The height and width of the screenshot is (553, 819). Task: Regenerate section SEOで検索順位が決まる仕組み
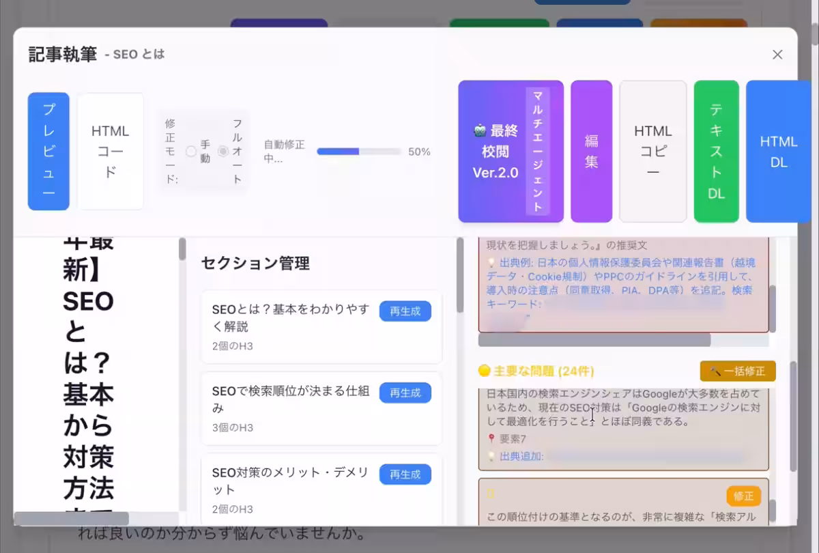(x=405, y=393)
